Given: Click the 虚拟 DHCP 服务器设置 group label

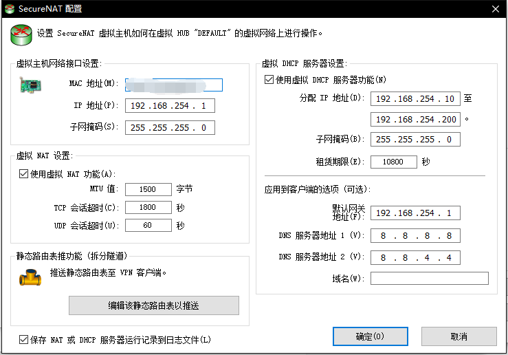Looking at the screenshot, I should click(x=305, y=63).
